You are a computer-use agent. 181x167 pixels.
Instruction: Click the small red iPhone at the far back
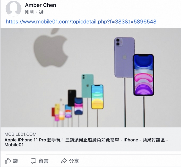[x=53, y=112]
